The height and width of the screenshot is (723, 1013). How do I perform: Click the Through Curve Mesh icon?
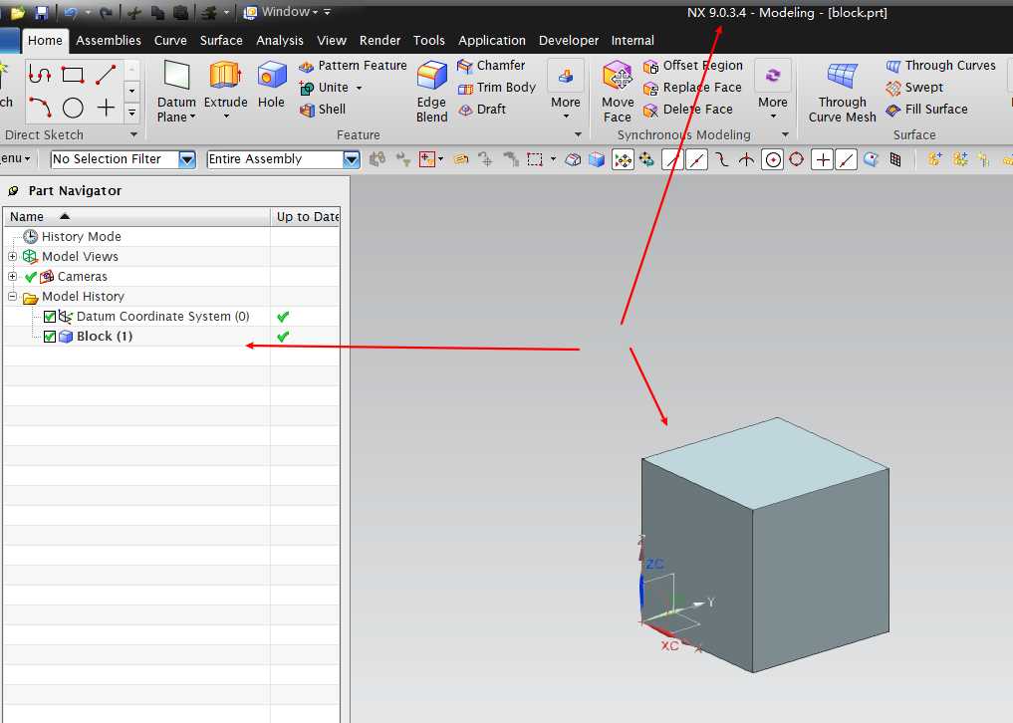point(842,78)
